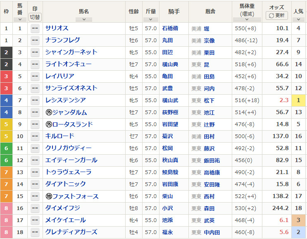The width and height of the screenshot is (307, 239).
Task: Set the mark box for グレナディアガーズ
Action: (35, 232)
